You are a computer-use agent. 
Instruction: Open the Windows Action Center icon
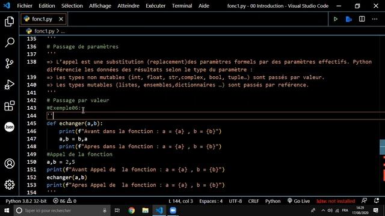376,211
